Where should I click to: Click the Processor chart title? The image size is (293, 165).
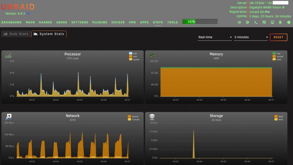[72, 54]
